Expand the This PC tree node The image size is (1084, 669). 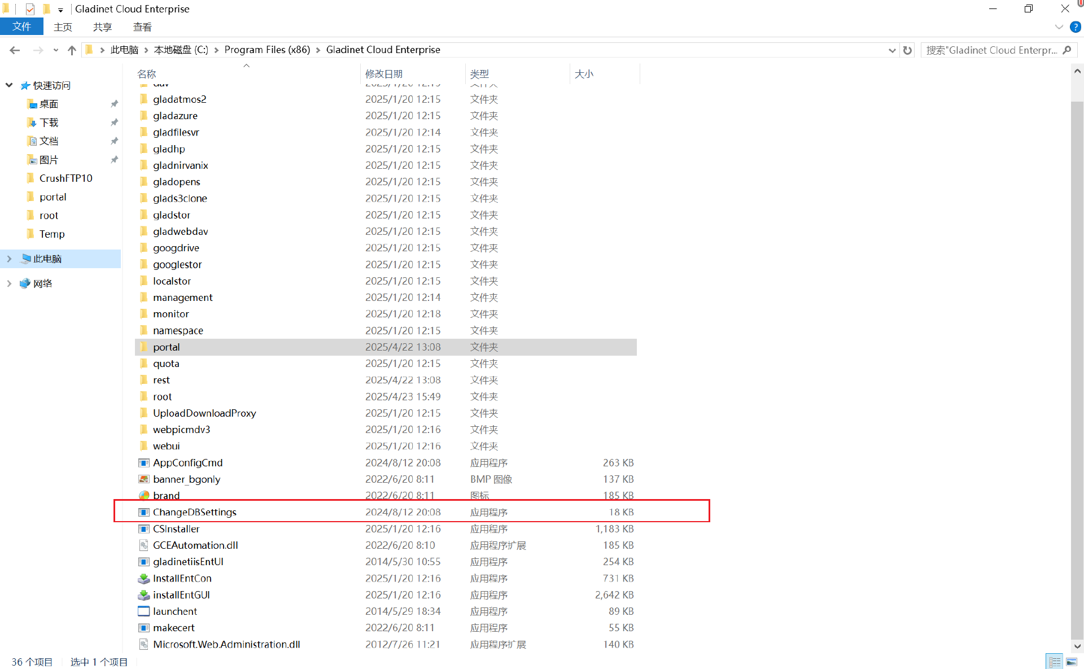click(x=9, y=259)
